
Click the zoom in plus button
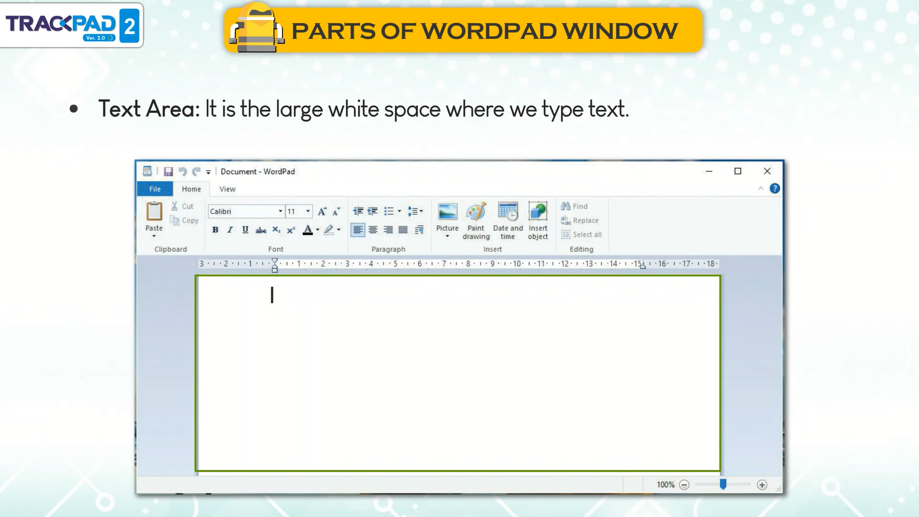point(762,485)
